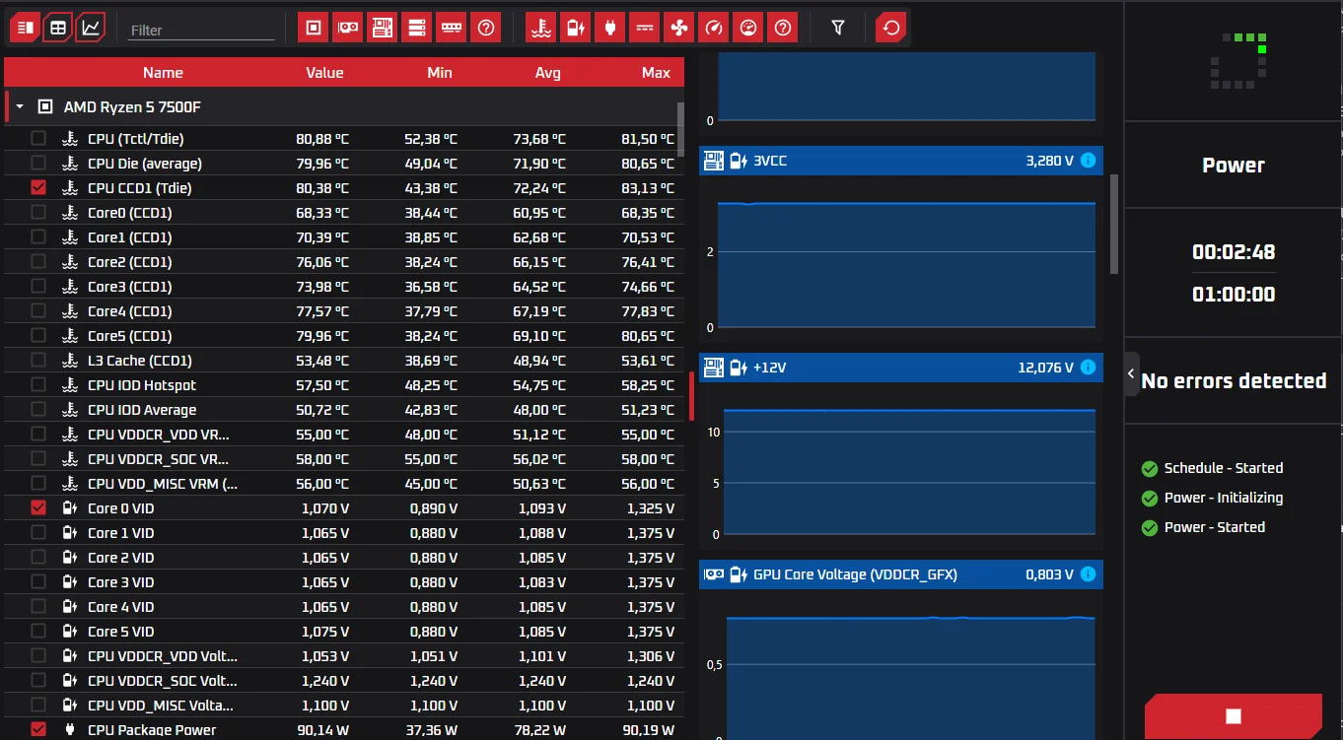The width and height of the screenshot is (1343, 740).
Task: Switch to combined table and graph view
Action: click(25, 28)
